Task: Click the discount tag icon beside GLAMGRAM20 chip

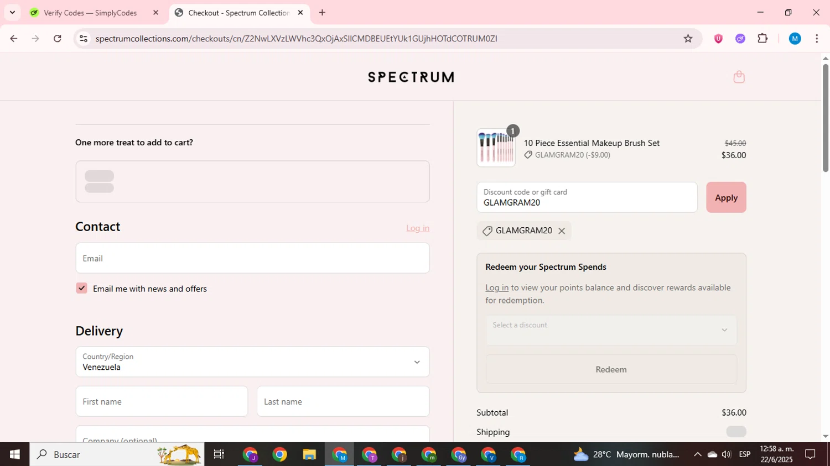Action: 487,231
